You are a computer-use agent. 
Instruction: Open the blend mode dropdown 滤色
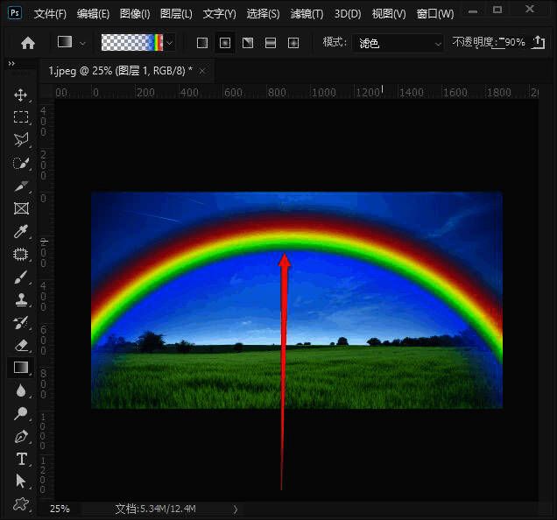pos(398,44)
